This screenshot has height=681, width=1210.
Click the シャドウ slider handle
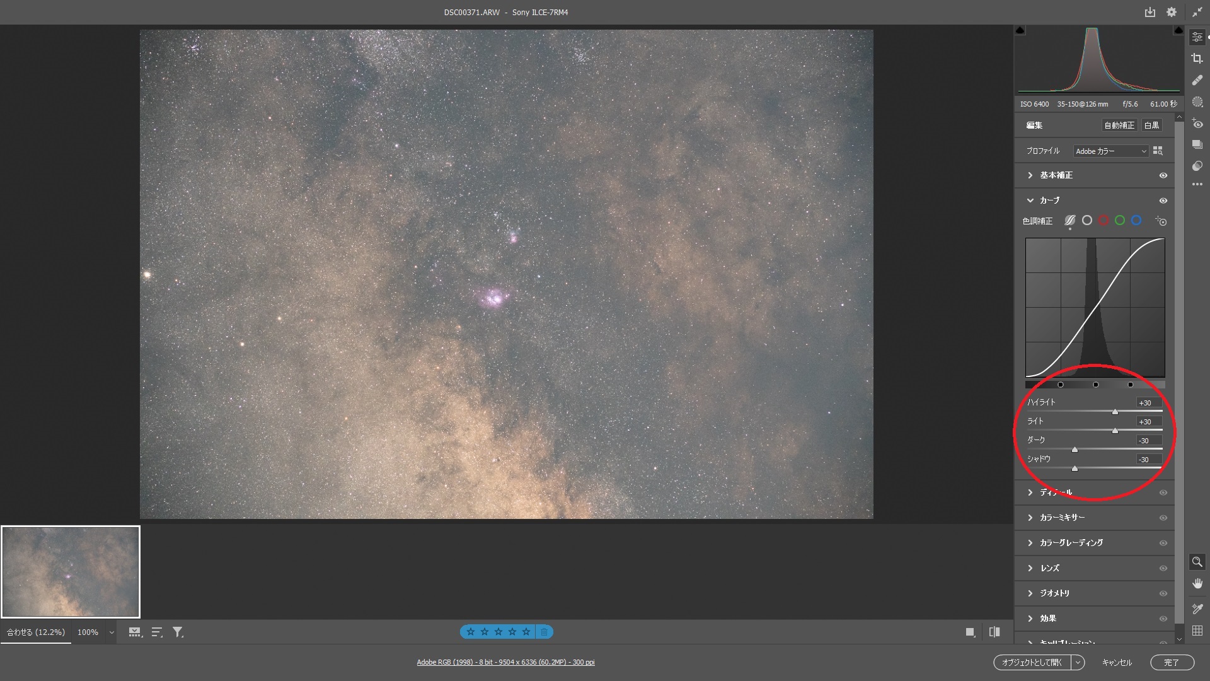(1075, 469)
